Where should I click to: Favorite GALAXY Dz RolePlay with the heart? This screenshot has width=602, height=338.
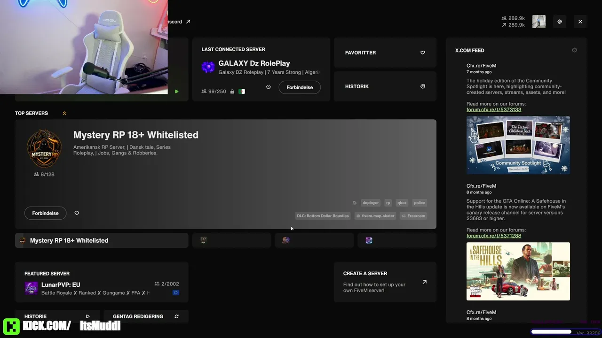[x=269, y=87]
